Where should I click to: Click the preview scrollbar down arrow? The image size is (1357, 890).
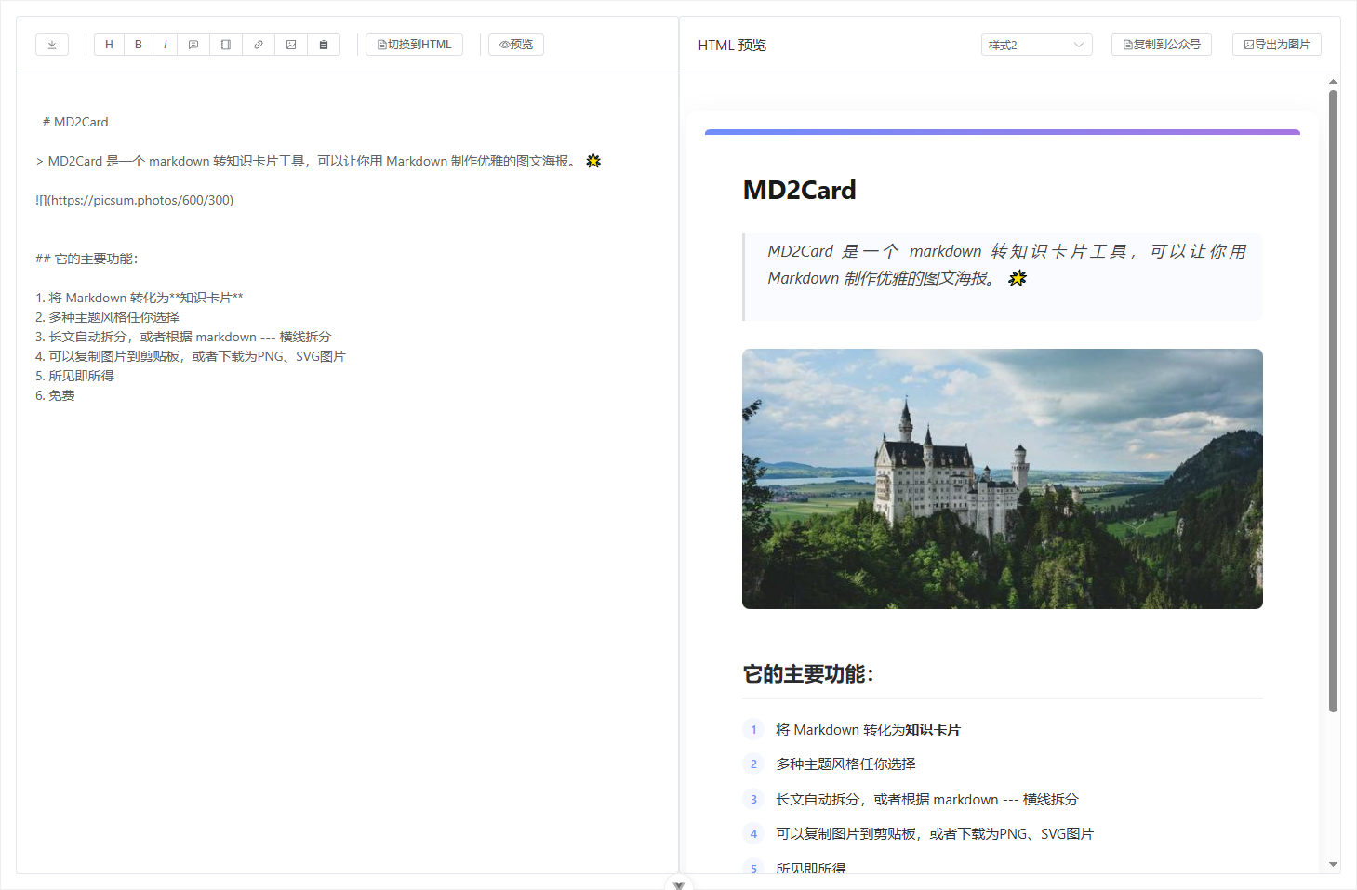pyautogui.click(x=1334, y=865)
